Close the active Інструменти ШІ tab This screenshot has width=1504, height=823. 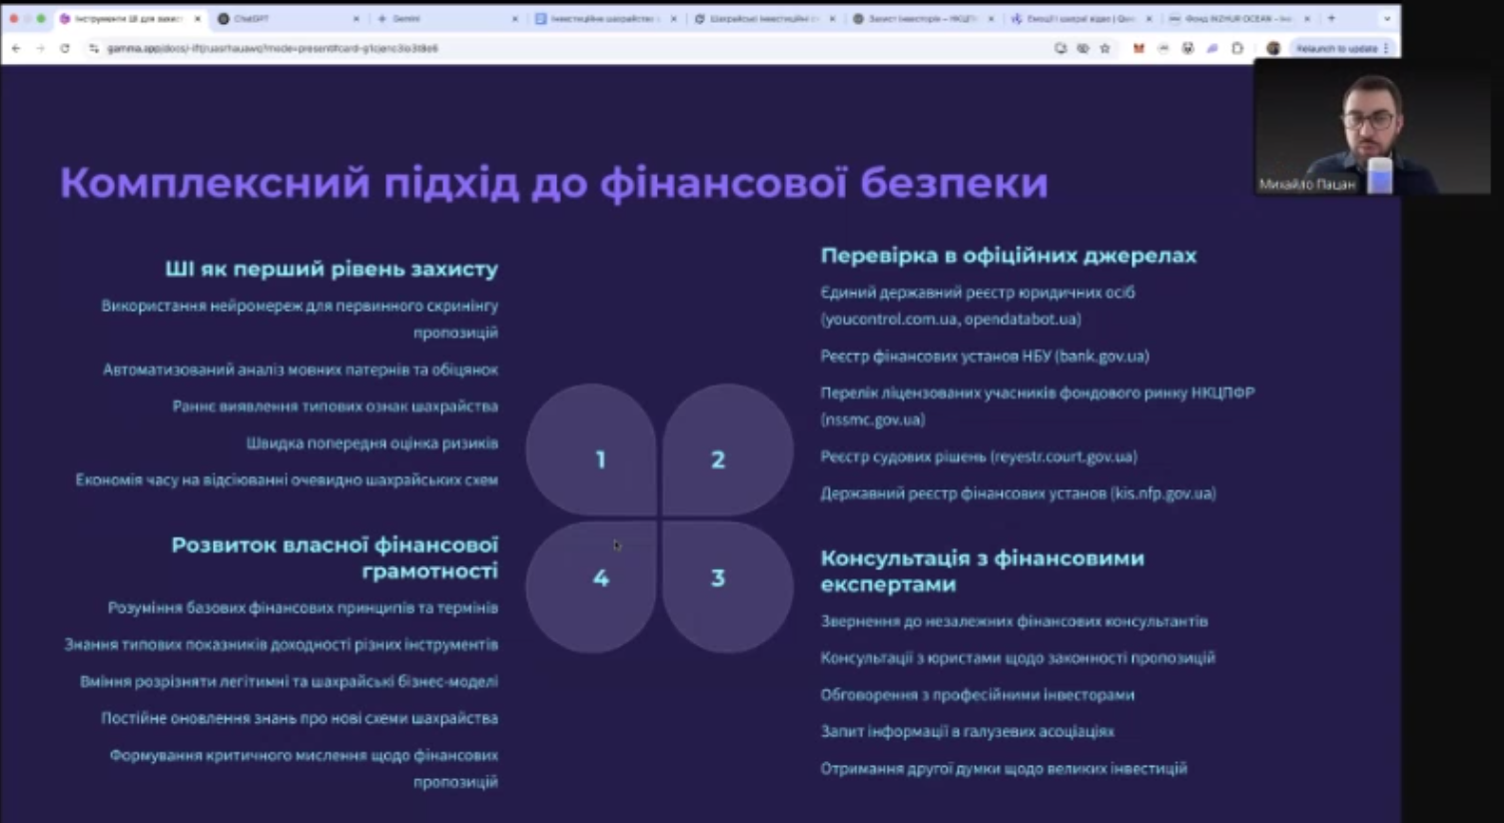click(x=198, y=19)
